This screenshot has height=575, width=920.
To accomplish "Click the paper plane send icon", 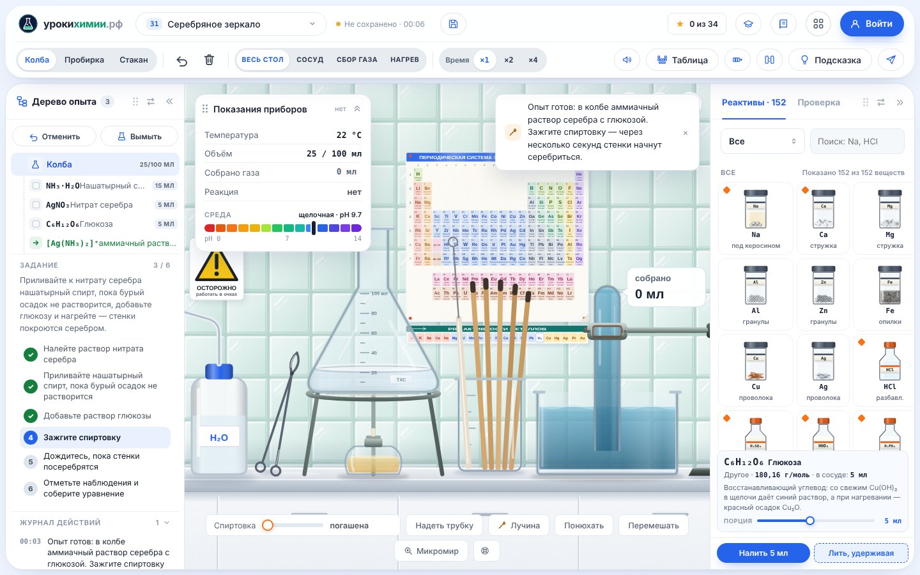I will click(891, 60).
